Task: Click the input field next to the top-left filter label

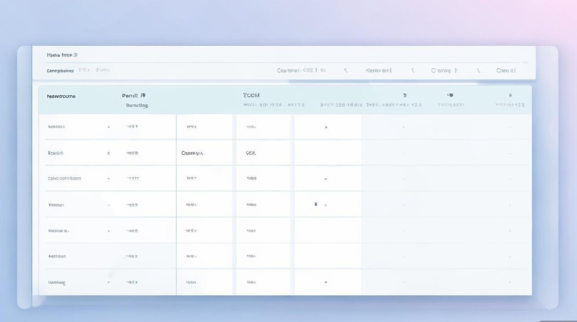Action: pos(94,70)
